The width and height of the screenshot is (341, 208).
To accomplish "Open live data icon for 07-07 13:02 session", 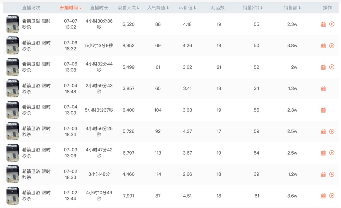I will coord(323,24).
